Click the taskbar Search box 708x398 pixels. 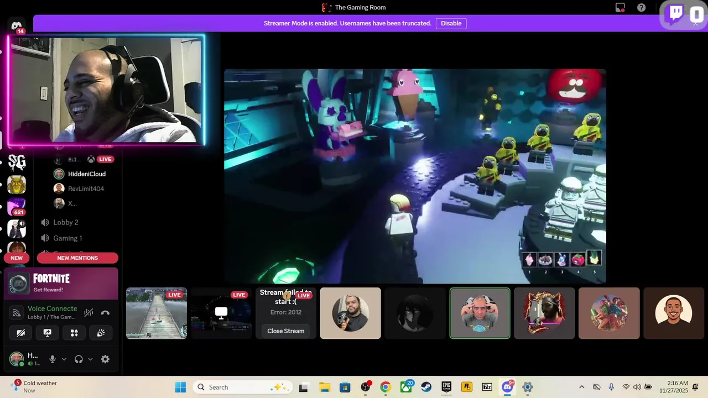click(243, 387)
